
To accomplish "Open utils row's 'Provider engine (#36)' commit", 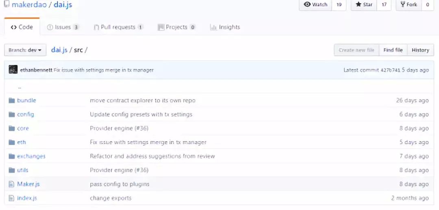I will (x=119, y=170).
